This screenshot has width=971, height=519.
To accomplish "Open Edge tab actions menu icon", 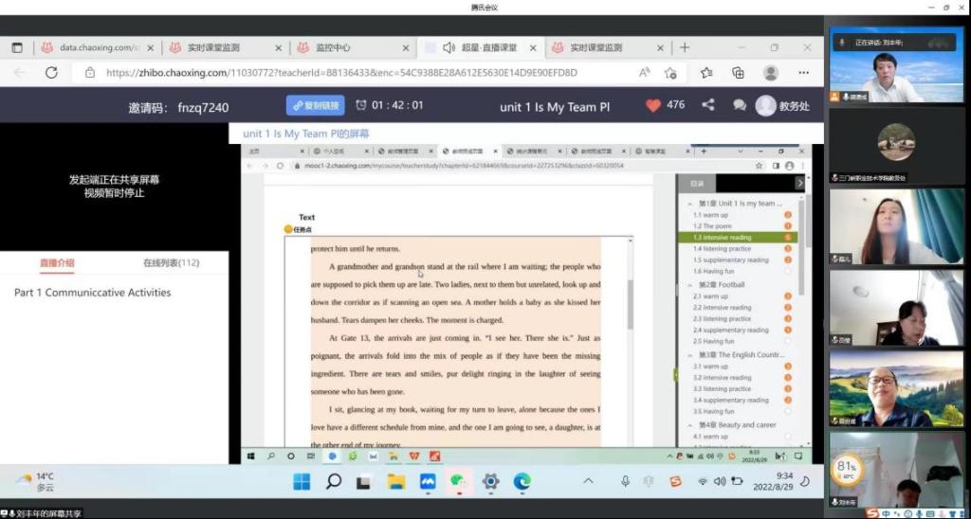I will (17, 47).
